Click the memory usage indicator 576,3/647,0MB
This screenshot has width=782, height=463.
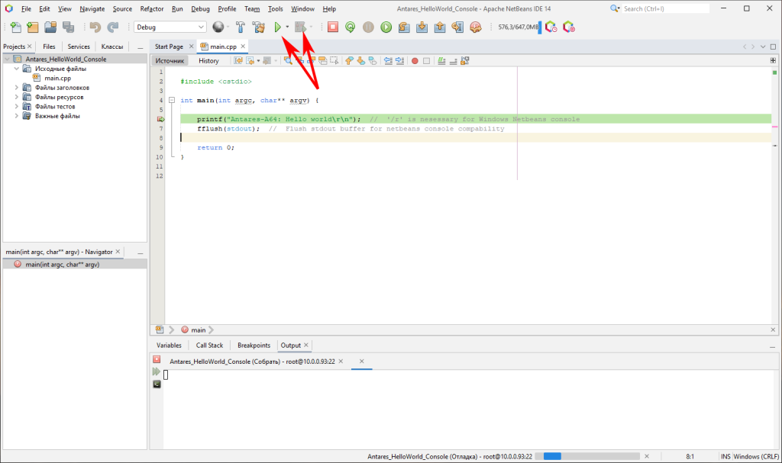coord(519,27)
